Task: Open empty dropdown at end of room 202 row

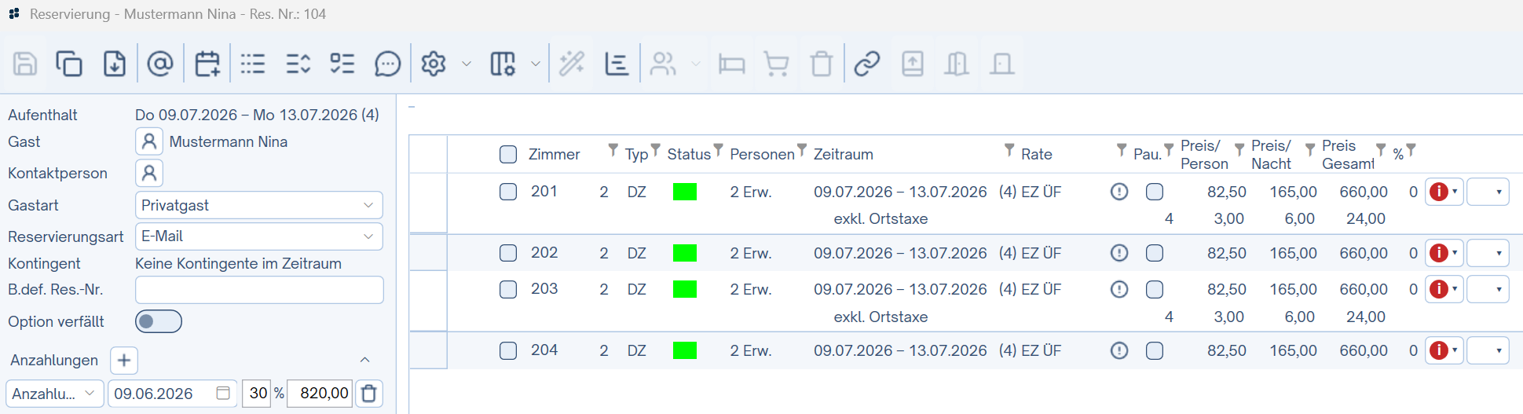Action: (1488, 253)
